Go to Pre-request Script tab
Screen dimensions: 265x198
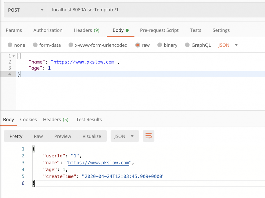159,30
